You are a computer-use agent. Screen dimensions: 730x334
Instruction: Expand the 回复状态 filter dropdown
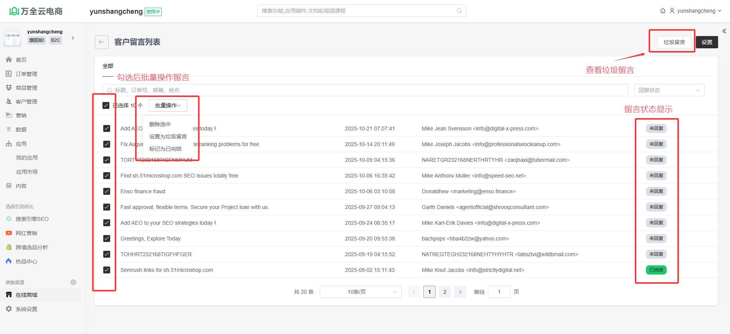669,90
